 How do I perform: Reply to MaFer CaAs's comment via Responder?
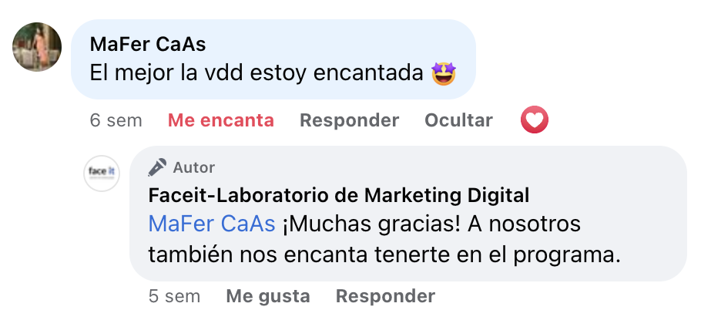click(x=349, y=120)
